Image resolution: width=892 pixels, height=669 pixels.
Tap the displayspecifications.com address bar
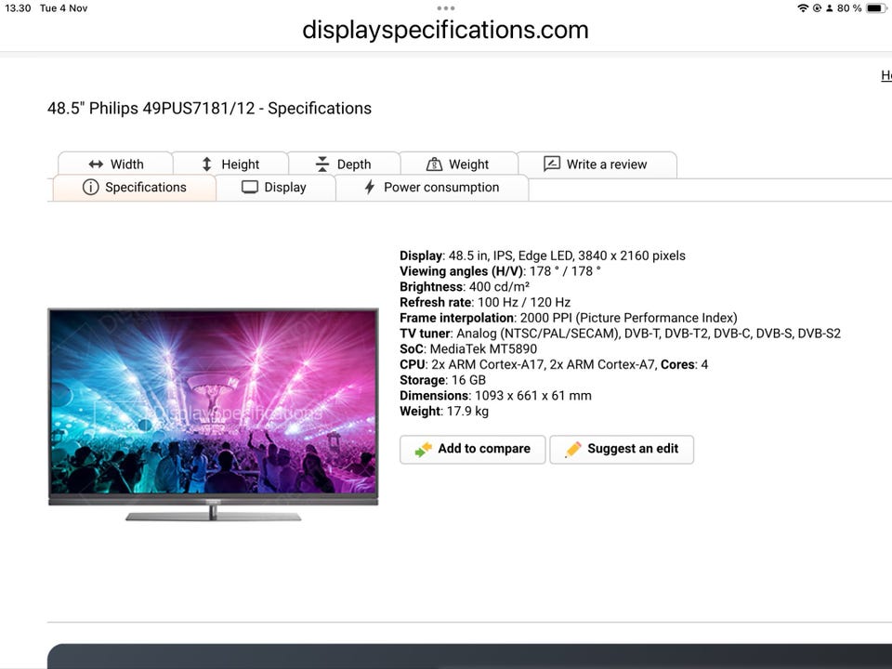point(445,30)
